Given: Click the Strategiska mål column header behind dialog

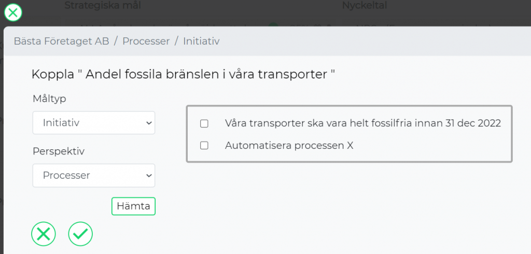Looking at the screenshot, I should point(103,5).
